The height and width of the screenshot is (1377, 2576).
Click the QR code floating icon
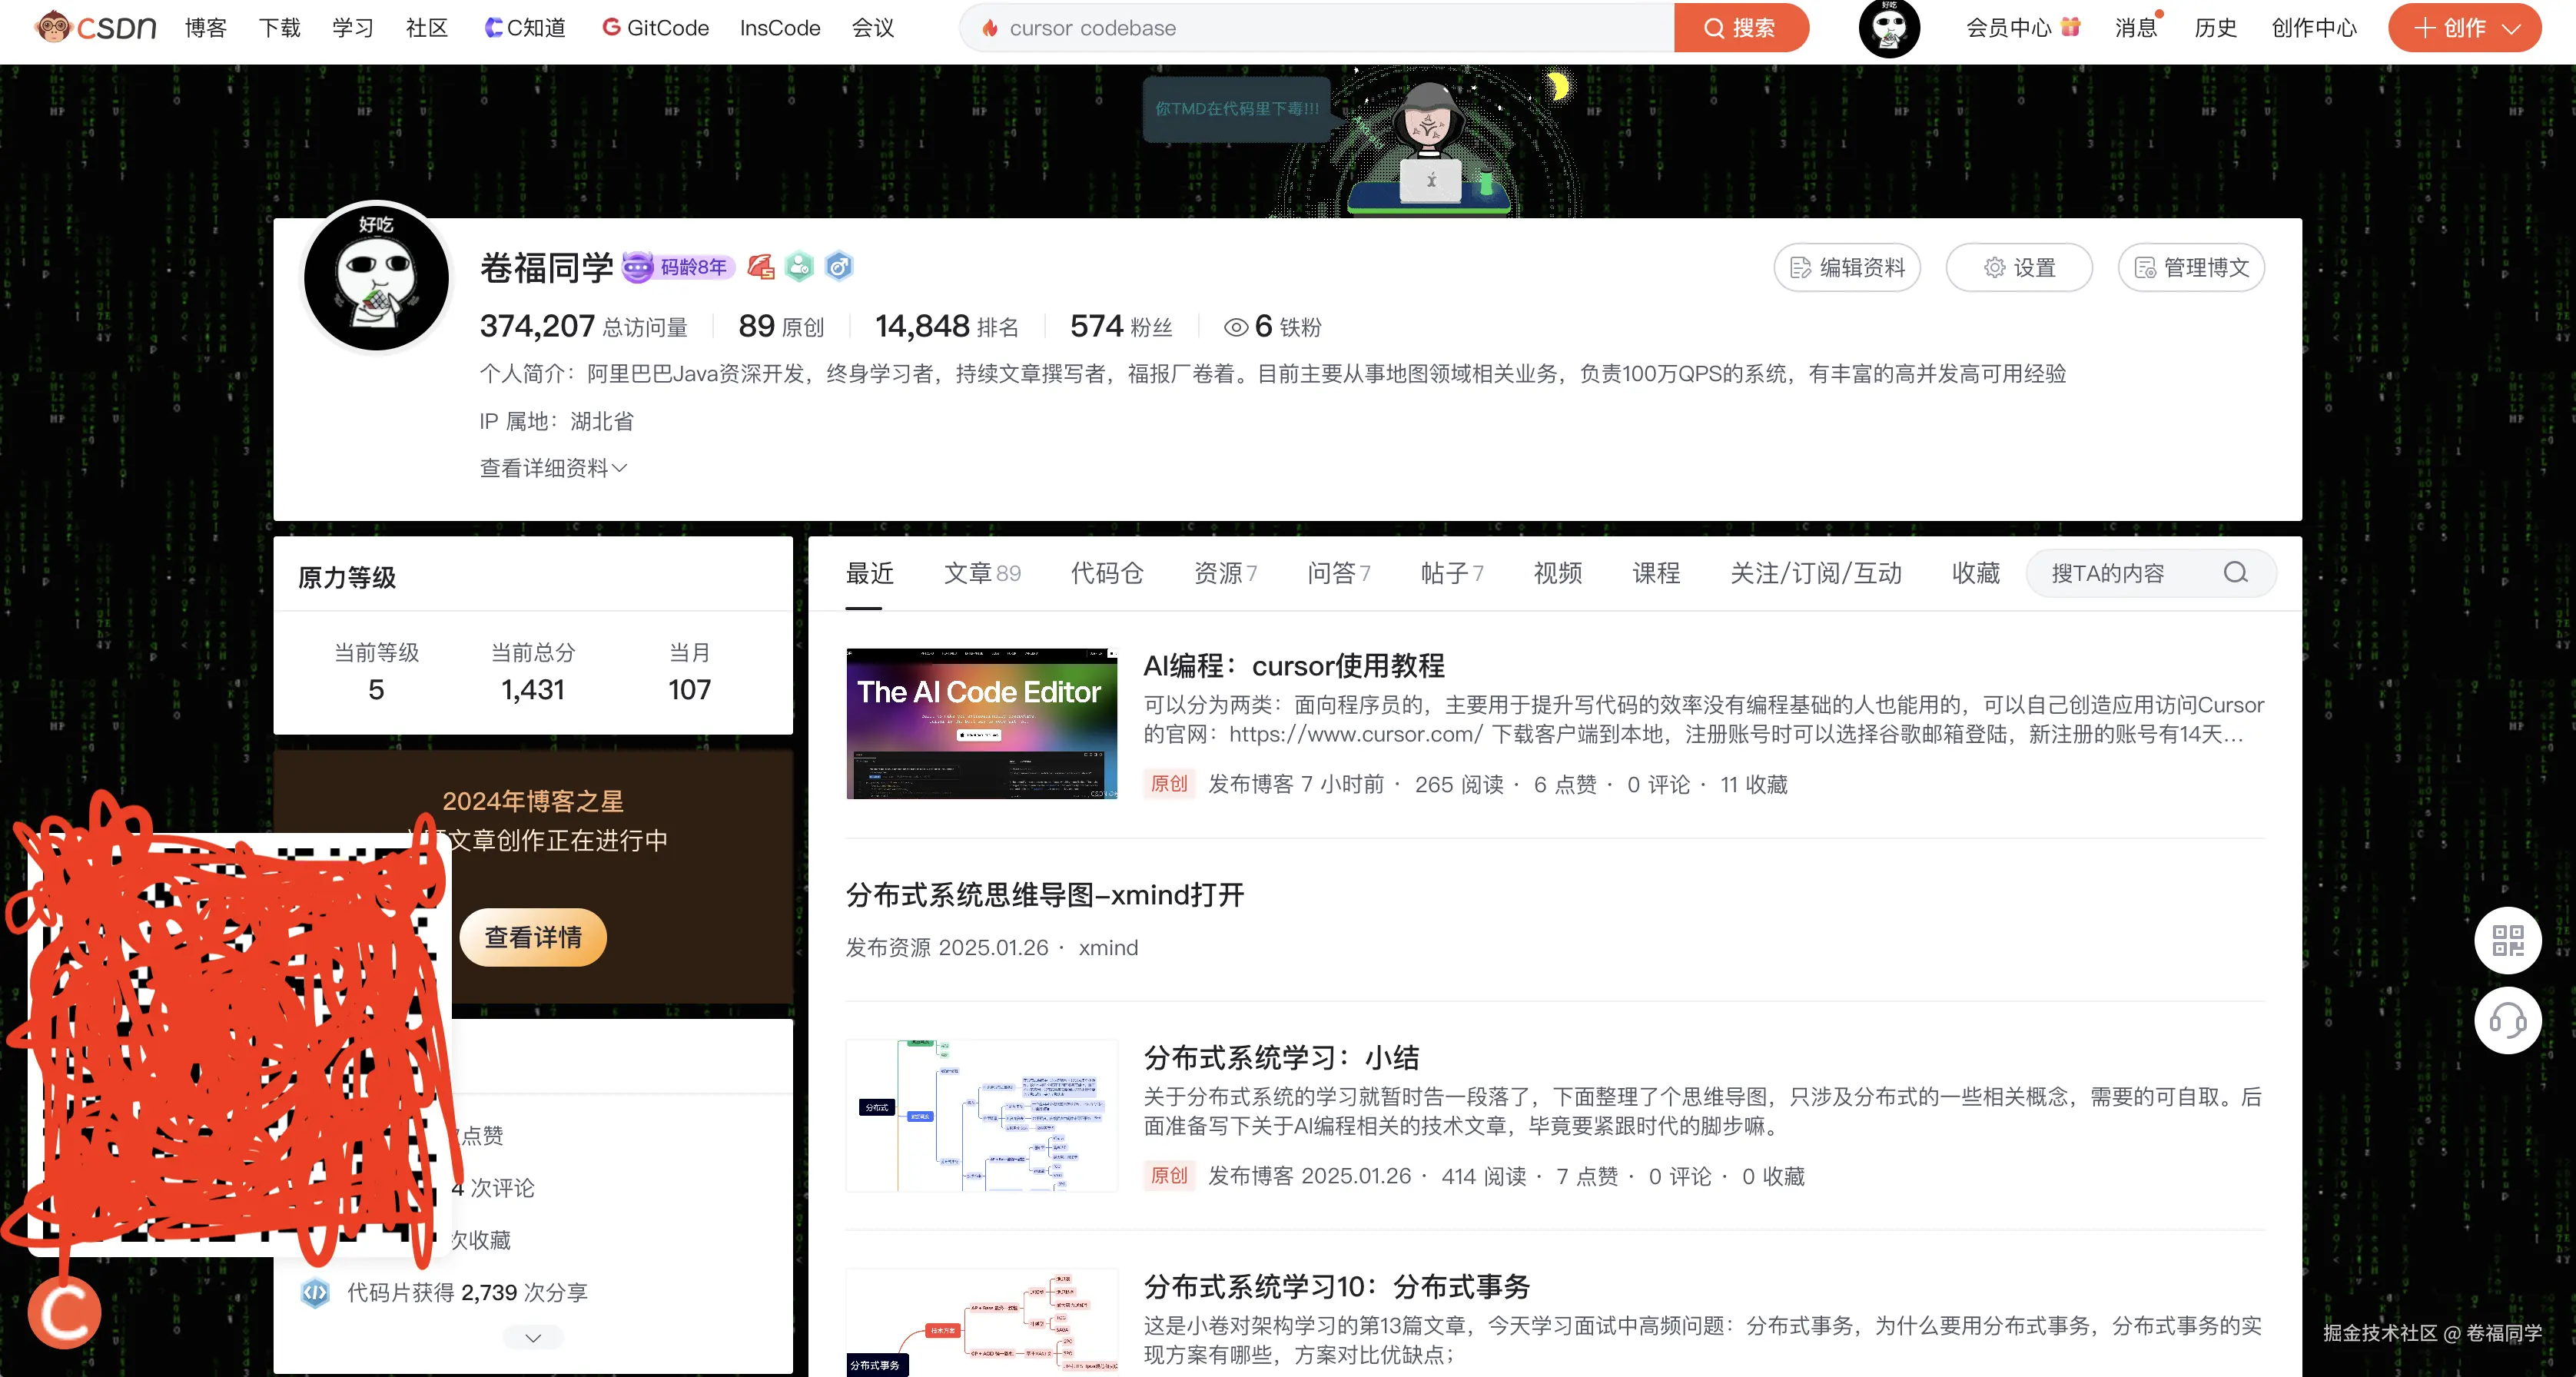click(2508, 940)
